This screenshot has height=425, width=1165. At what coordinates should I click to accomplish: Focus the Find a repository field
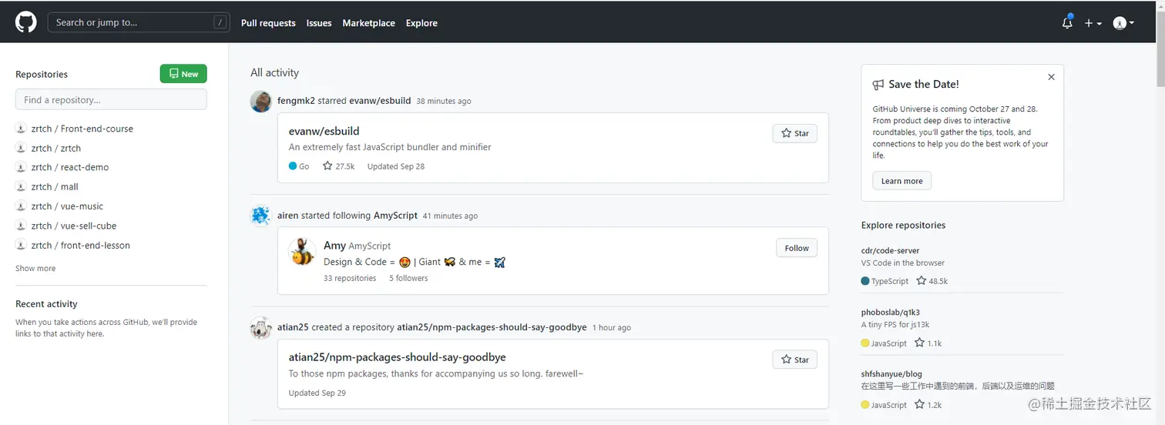coord(111,100)
